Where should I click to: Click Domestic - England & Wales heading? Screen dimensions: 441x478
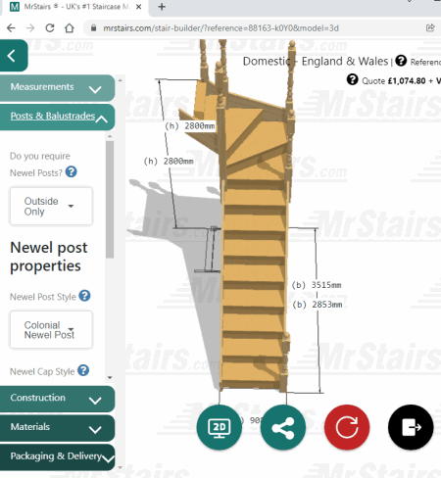[316, 61]
